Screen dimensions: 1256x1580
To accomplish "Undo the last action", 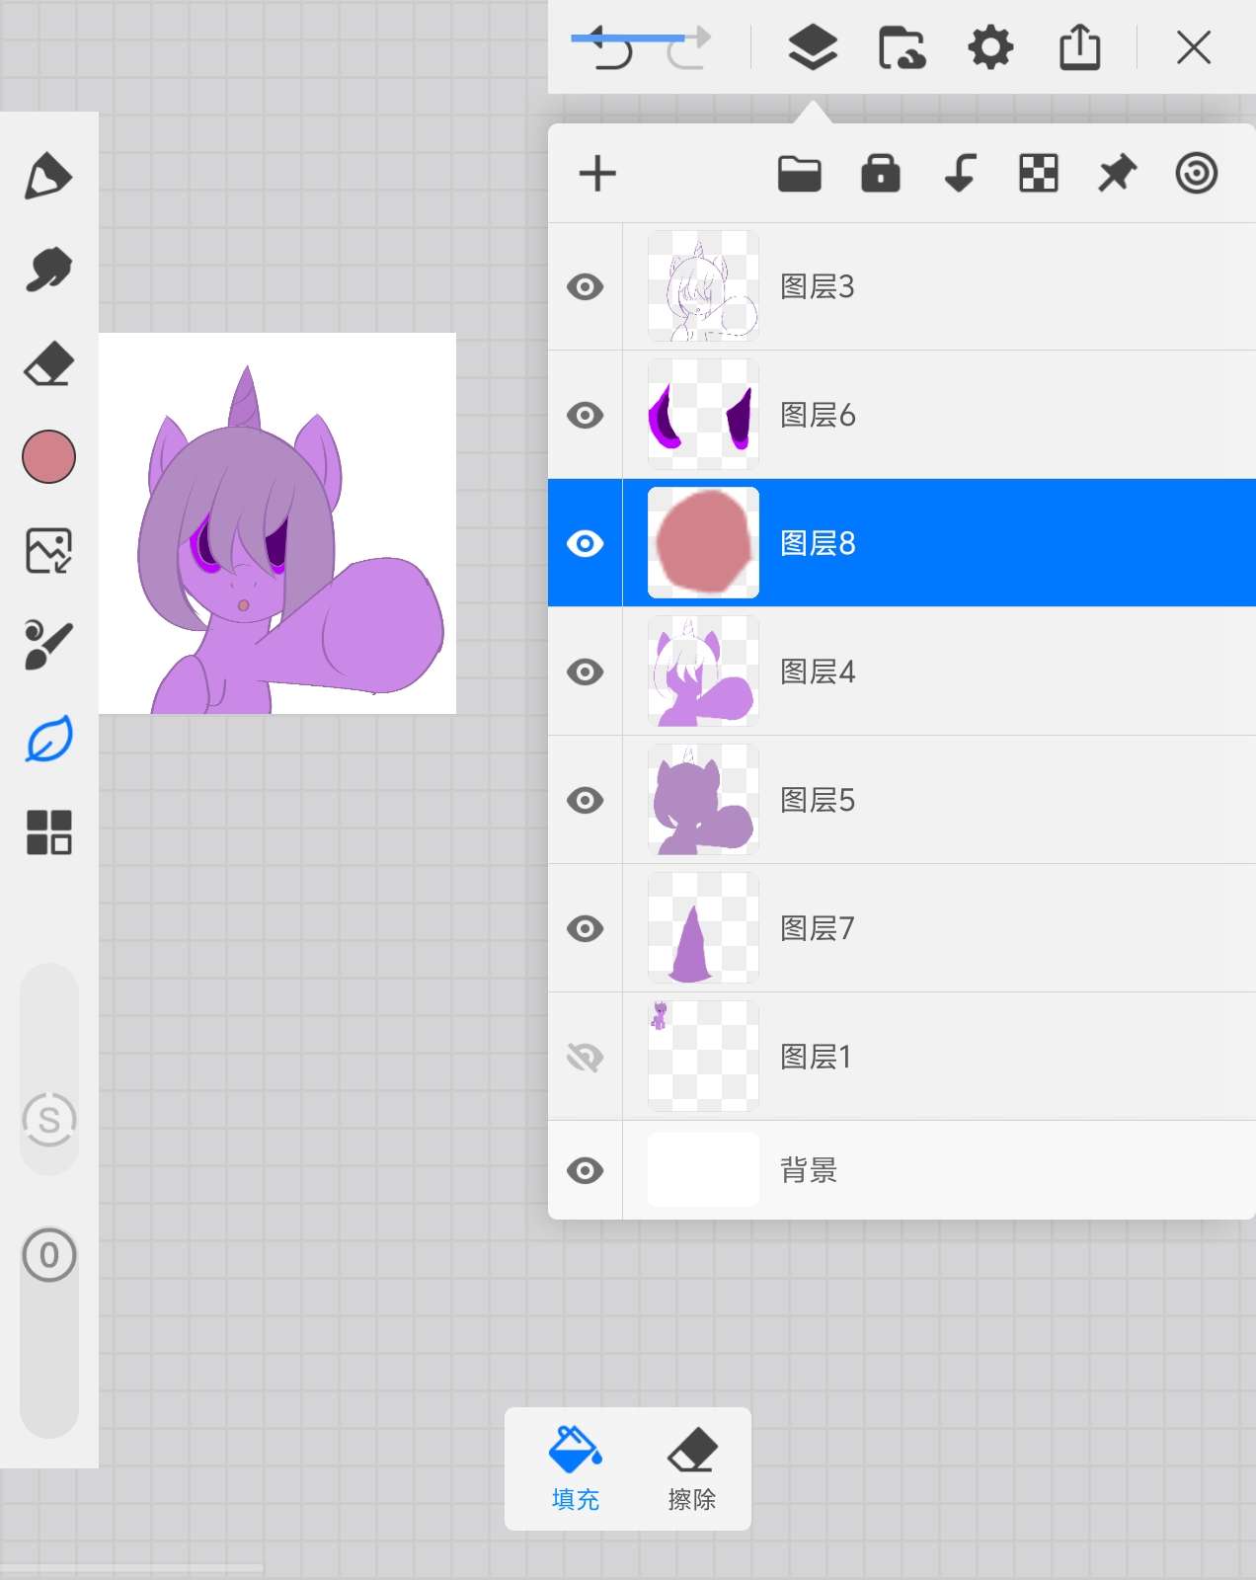I will 610,47.
